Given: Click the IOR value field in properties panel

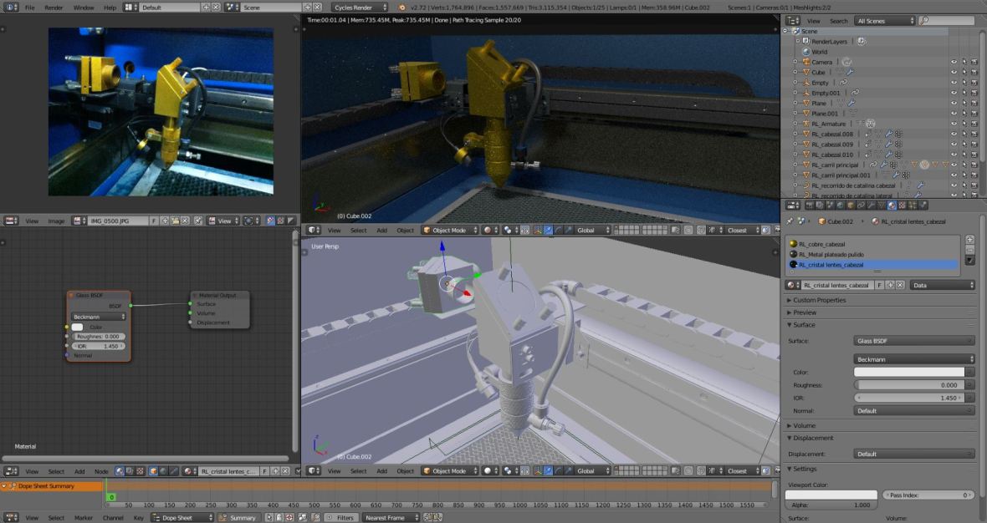Looking at the screenshot, I should [x=913, y=398].
